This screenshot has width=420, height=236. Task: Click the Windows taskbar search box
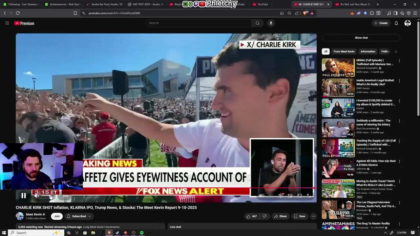36,233
